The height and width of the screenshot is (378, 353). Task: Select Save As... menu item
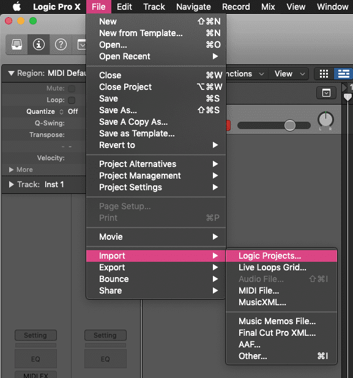156,110
